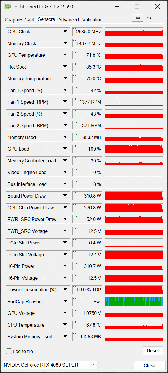Click the MAX indicator on Hot Spot reading
Screen dimensions: 168x373
75,64
